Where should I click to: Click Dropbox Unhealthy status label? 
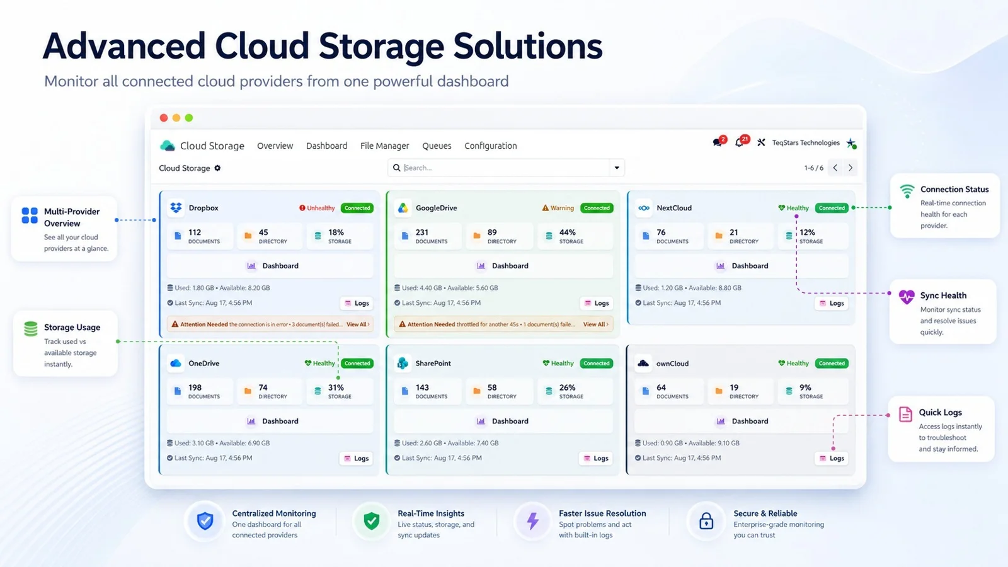(317, 208)
